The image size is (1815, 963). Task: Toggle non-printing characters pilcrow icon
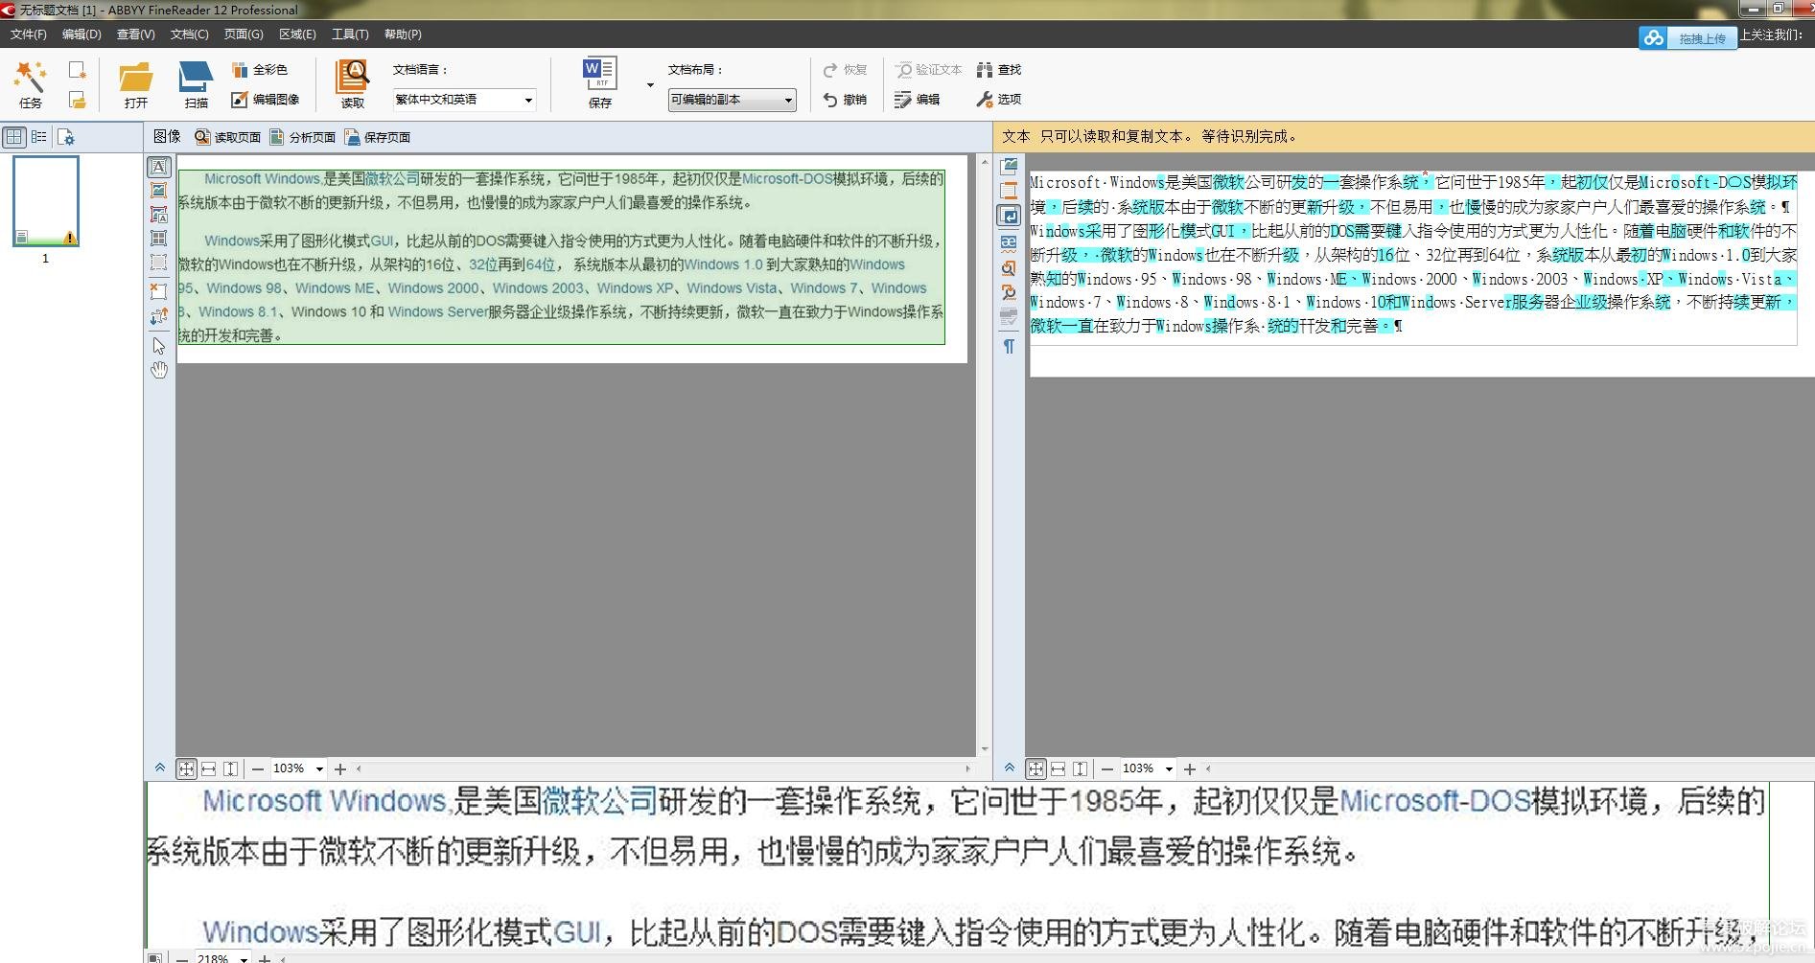point(1009,346)
